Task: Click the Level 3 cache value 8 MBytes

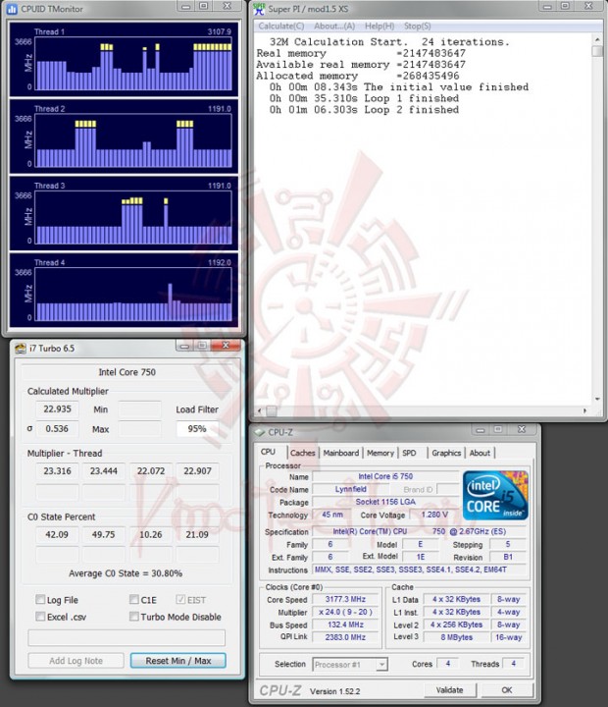Action: pos(456,637)
